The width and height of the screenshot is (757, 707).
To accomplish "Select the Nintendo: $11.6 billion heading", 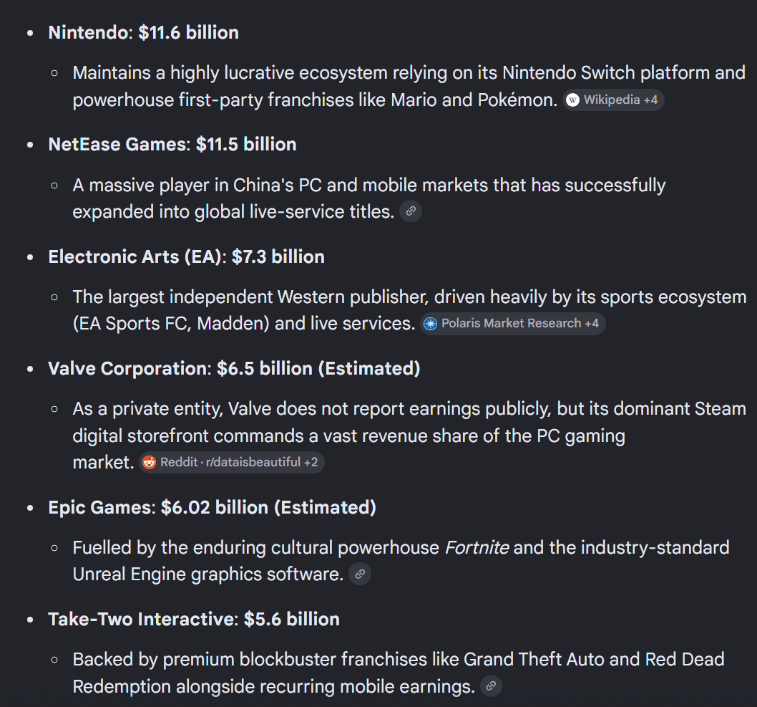I will point(143,33).
